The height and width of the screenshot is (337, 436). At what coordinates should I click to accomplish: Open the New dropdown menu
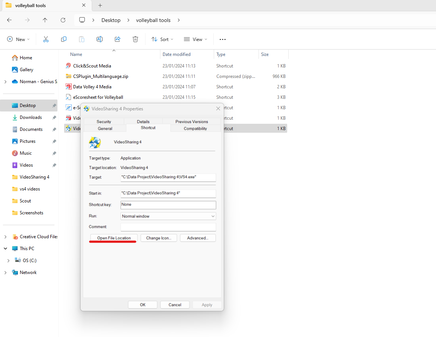coord(18,40)
